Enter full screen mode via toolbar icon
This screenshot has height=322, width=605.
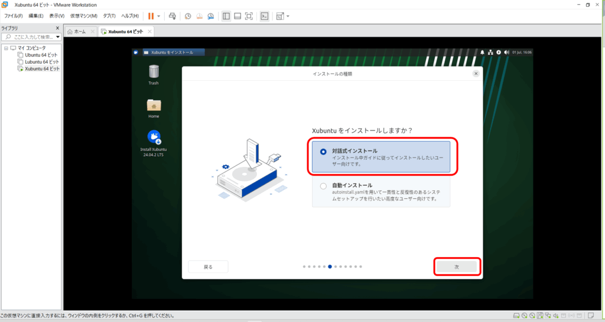coord(249,16)
